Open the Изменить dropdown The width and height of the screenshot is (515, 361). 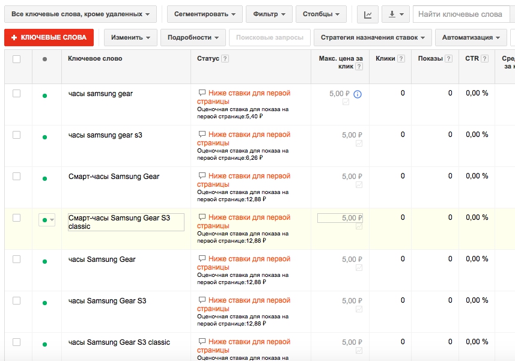click(x=130, y=37)
